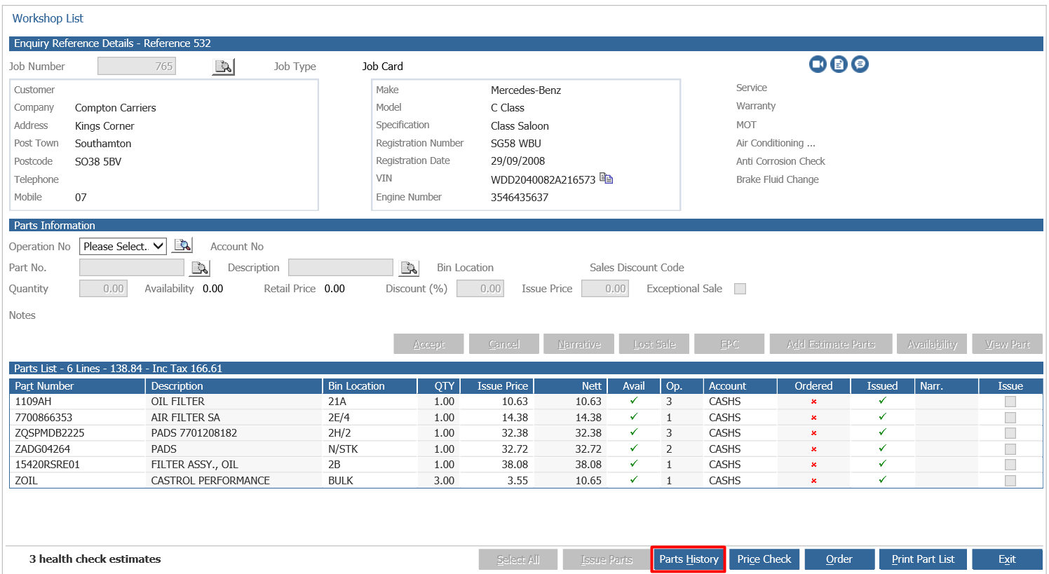The width and height of the screenshot is (1049, 574).
Task: Tick the Issue checkbox for 7700866353
Action: (x=1010, y=418)
